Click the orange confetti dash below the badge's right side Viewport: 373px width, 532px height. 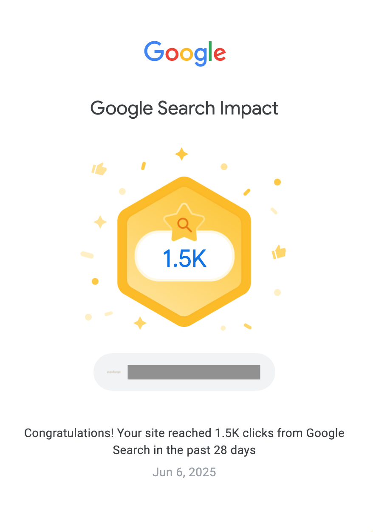(x=248, y=326)
